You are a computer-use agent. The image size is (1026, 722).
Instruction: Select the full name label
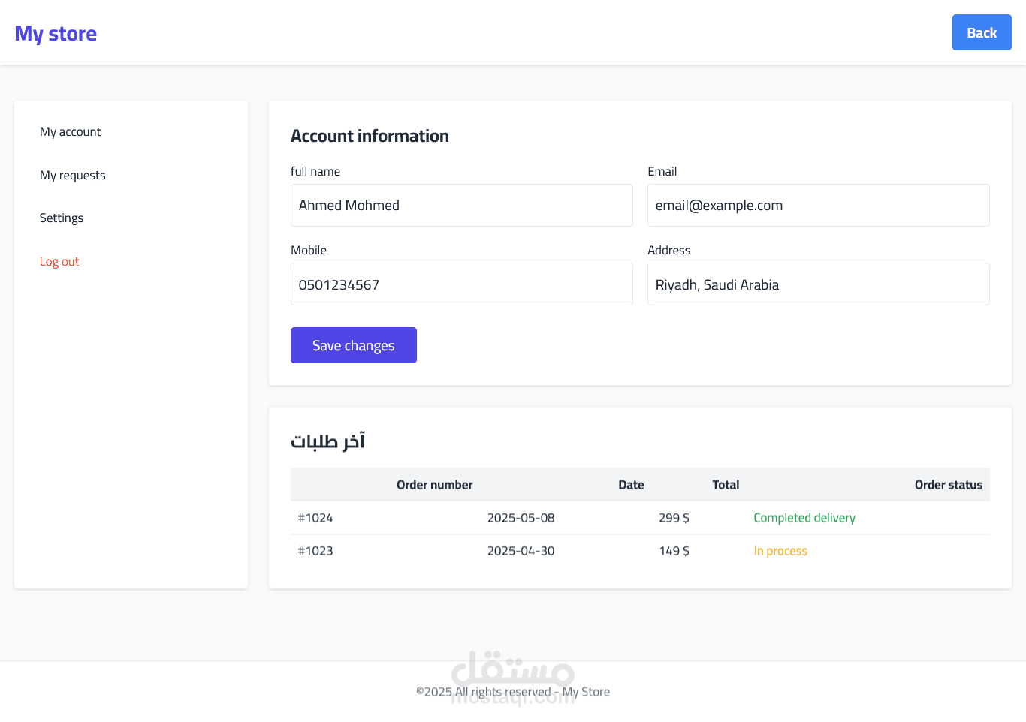pyautogui.click(x=315, y=171)
